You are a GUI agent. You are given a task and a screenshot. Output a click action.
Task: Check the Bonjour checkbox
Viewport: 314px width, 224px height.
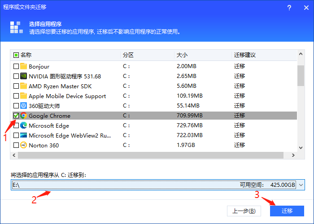[x=16, y=66]
